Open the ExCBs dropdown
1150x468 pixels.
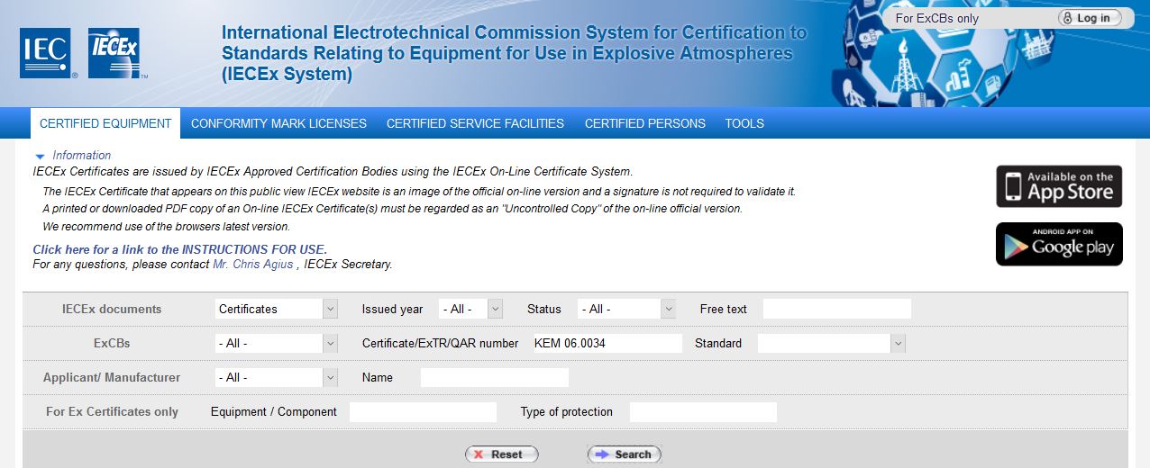coord(277,343)
